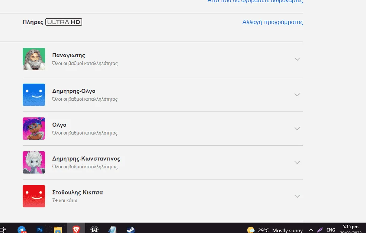Select the profile name Ολγα
Viewport: 366px width, 233px height.
59,125
